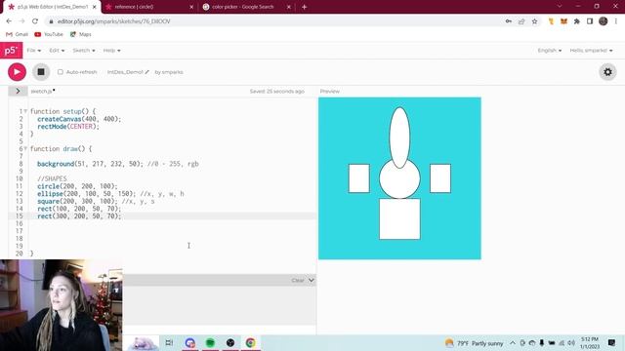Image resolution: width=625 pixels, height=351 pixels.
Task: Open the Chrome three-dot menu
Action: pos(616,21)
